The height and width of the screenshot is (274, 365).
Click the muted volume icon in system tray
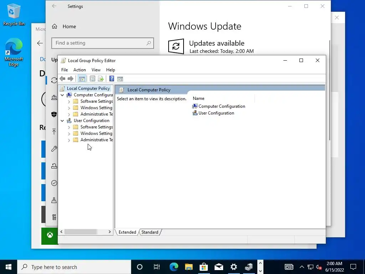319,267
